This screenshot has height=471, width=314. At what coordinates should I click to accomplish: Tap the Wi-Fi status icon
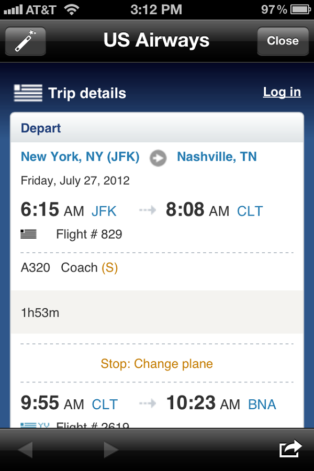click(72, 9)
